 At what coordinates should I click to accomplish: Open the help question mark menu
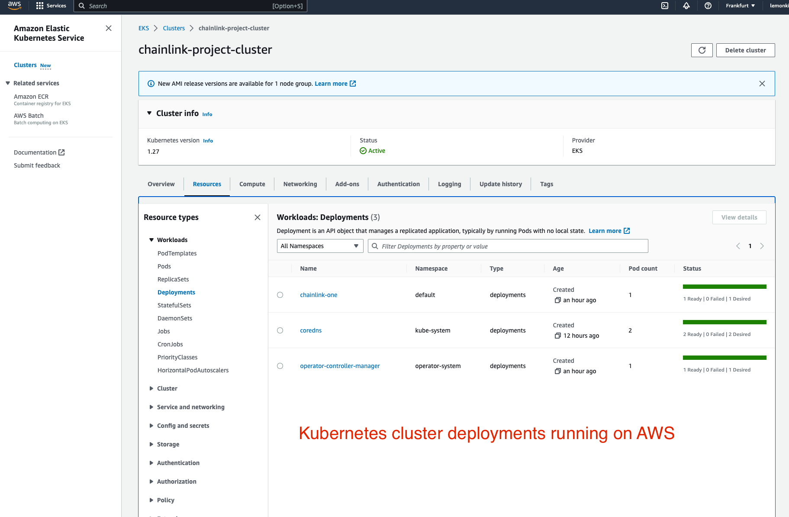(x=708, y=6)
